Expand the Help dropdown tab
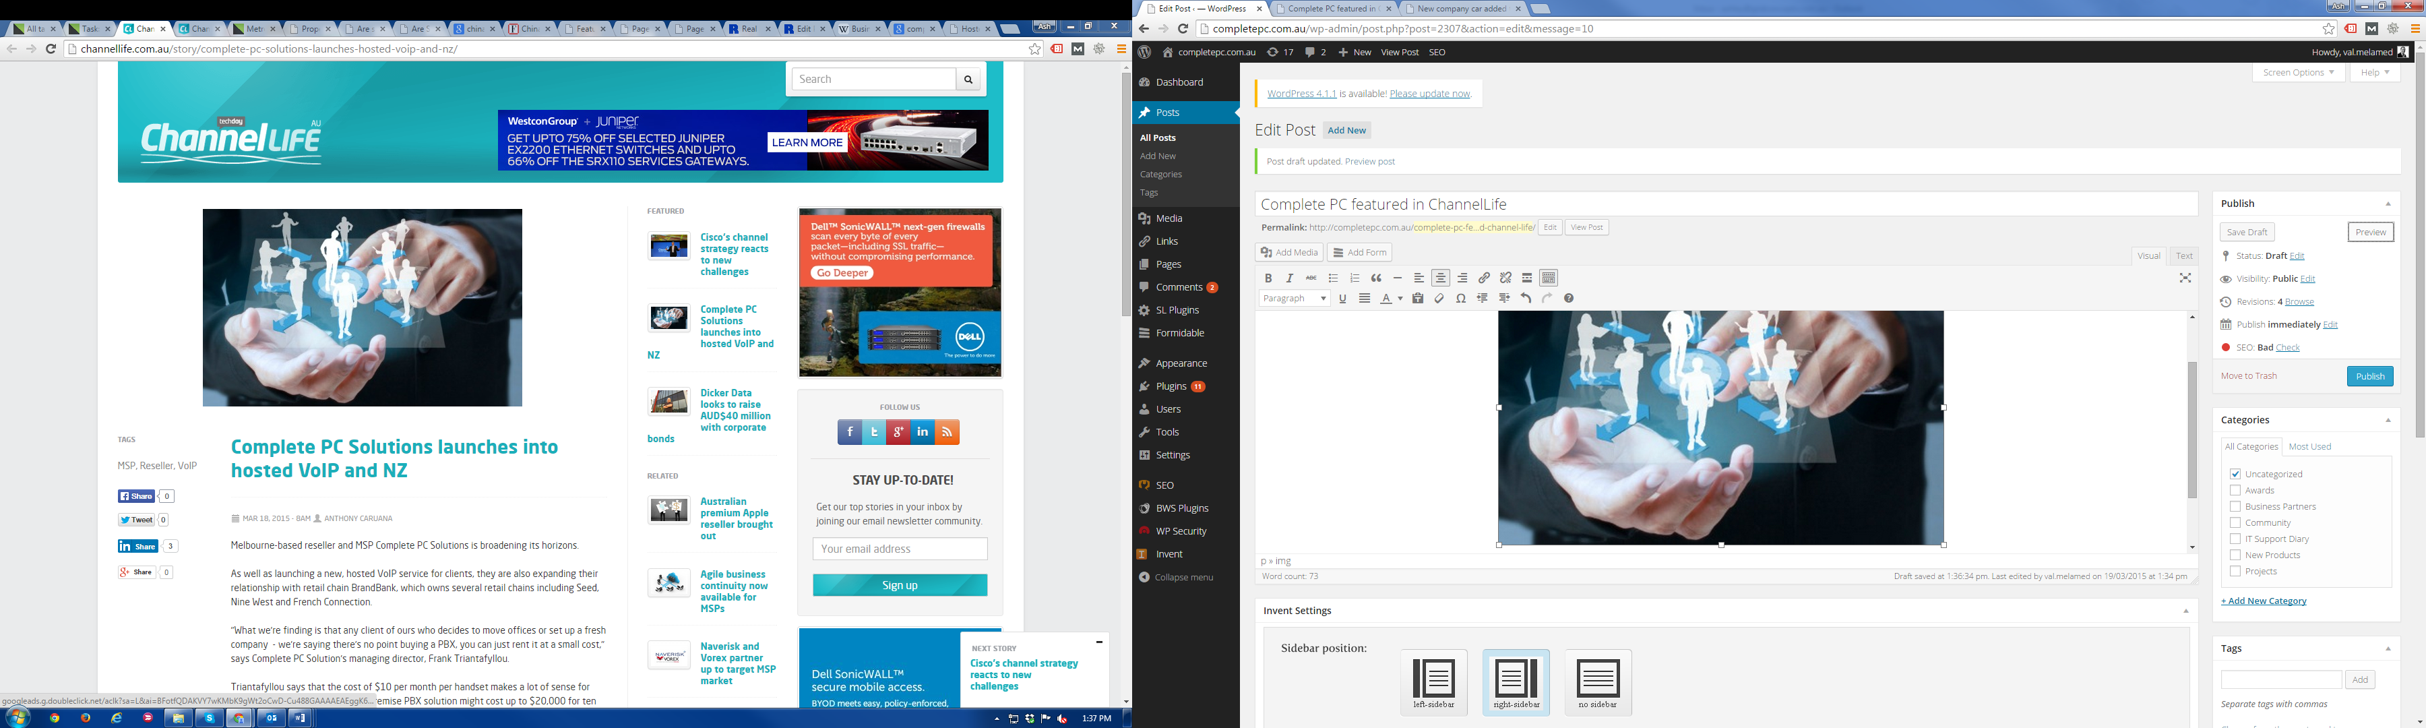Screen dimensions: 2426x728 [x=2375, y=73]
